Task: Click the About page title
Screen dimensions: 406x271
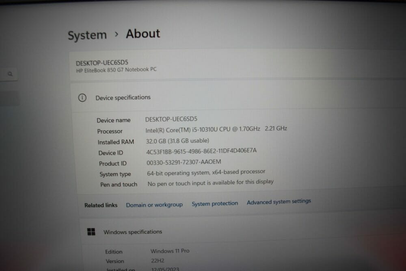Action: click(x=143, y=34)
